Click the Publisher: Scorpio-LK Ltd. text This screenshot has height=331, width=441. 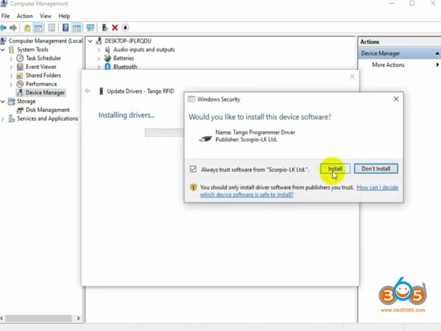(x=246, y=139)
